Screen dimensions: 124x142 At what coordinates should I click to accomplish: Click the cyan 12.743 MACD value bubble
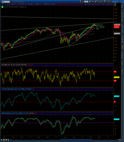[x=117, y=119]
